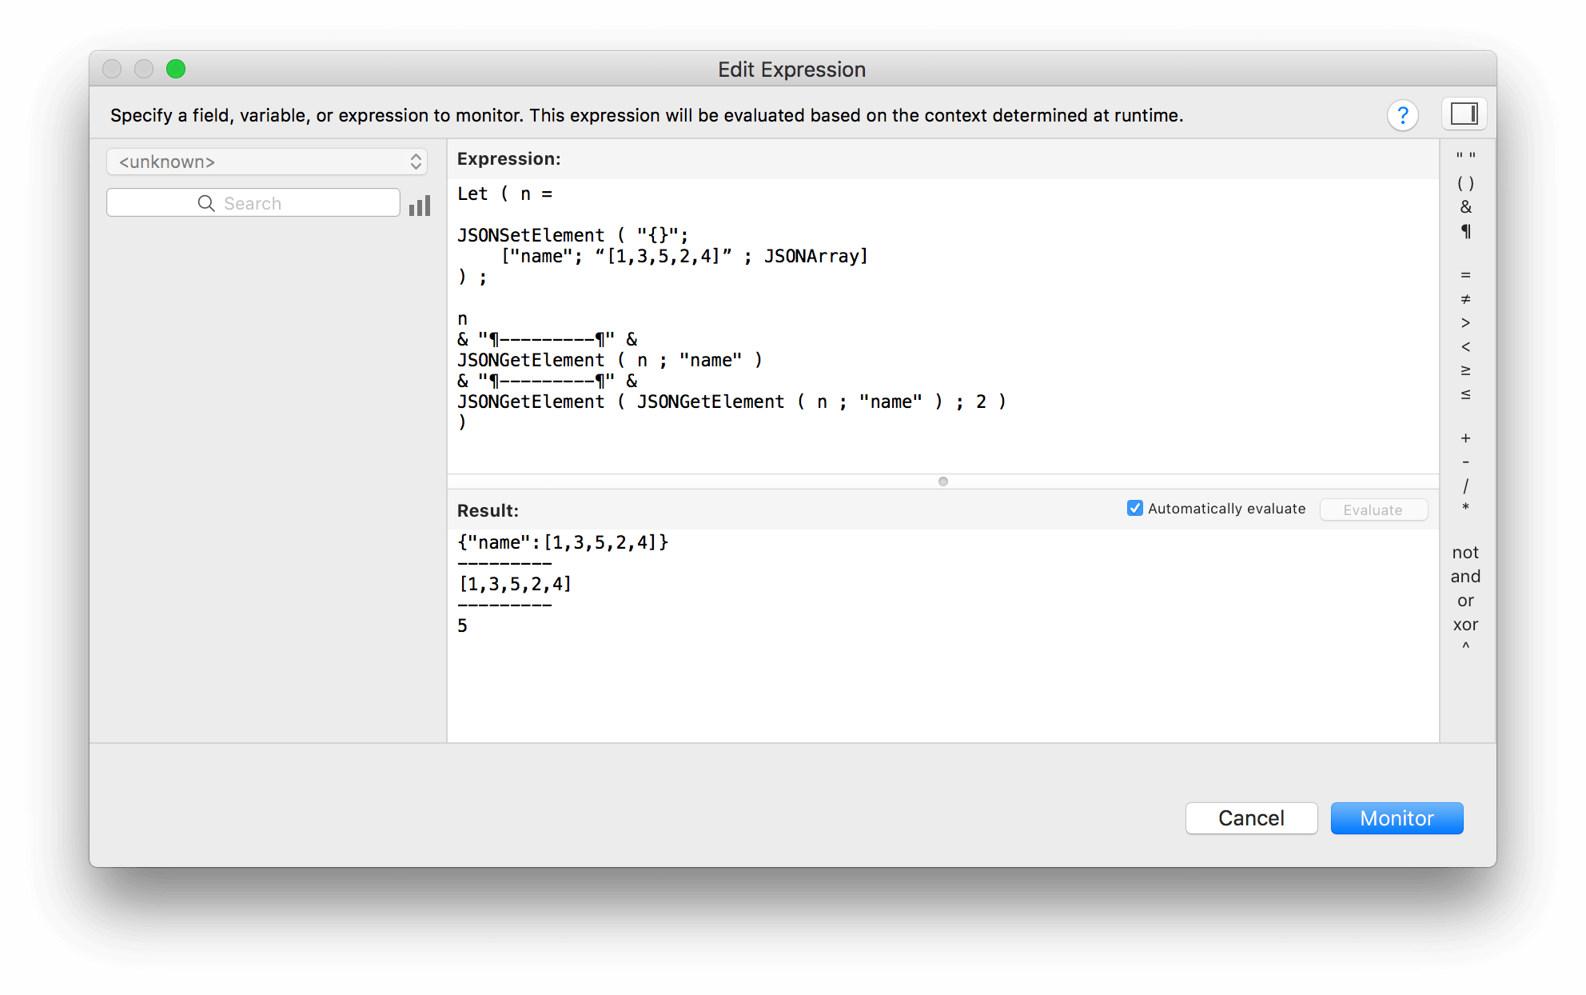Insert the paragraph ¶ operator

(1465, 231)
